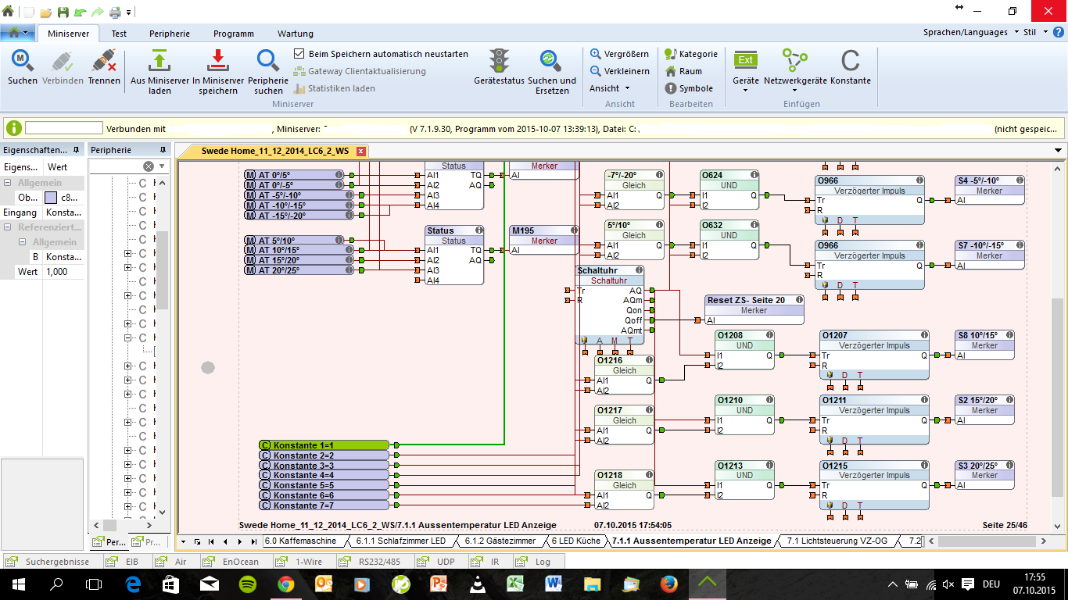The width and height of the screenshot is (1068, 600).
Task: Expand the Netzwerkgeräte dropdown
Action: click(795, 90)
